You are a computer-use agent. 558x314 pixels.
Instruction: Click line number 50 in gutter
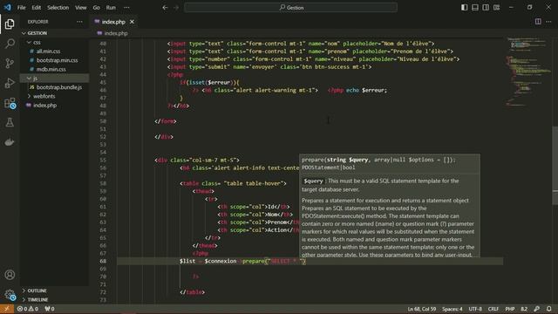[103, 121]
